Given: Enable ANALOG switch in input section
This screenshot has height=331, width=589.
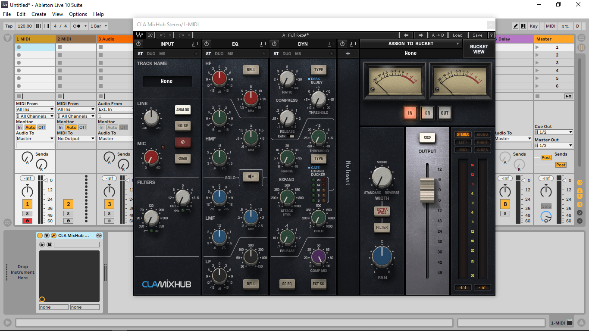Looking at the screenshot, I should coord(182,110).
